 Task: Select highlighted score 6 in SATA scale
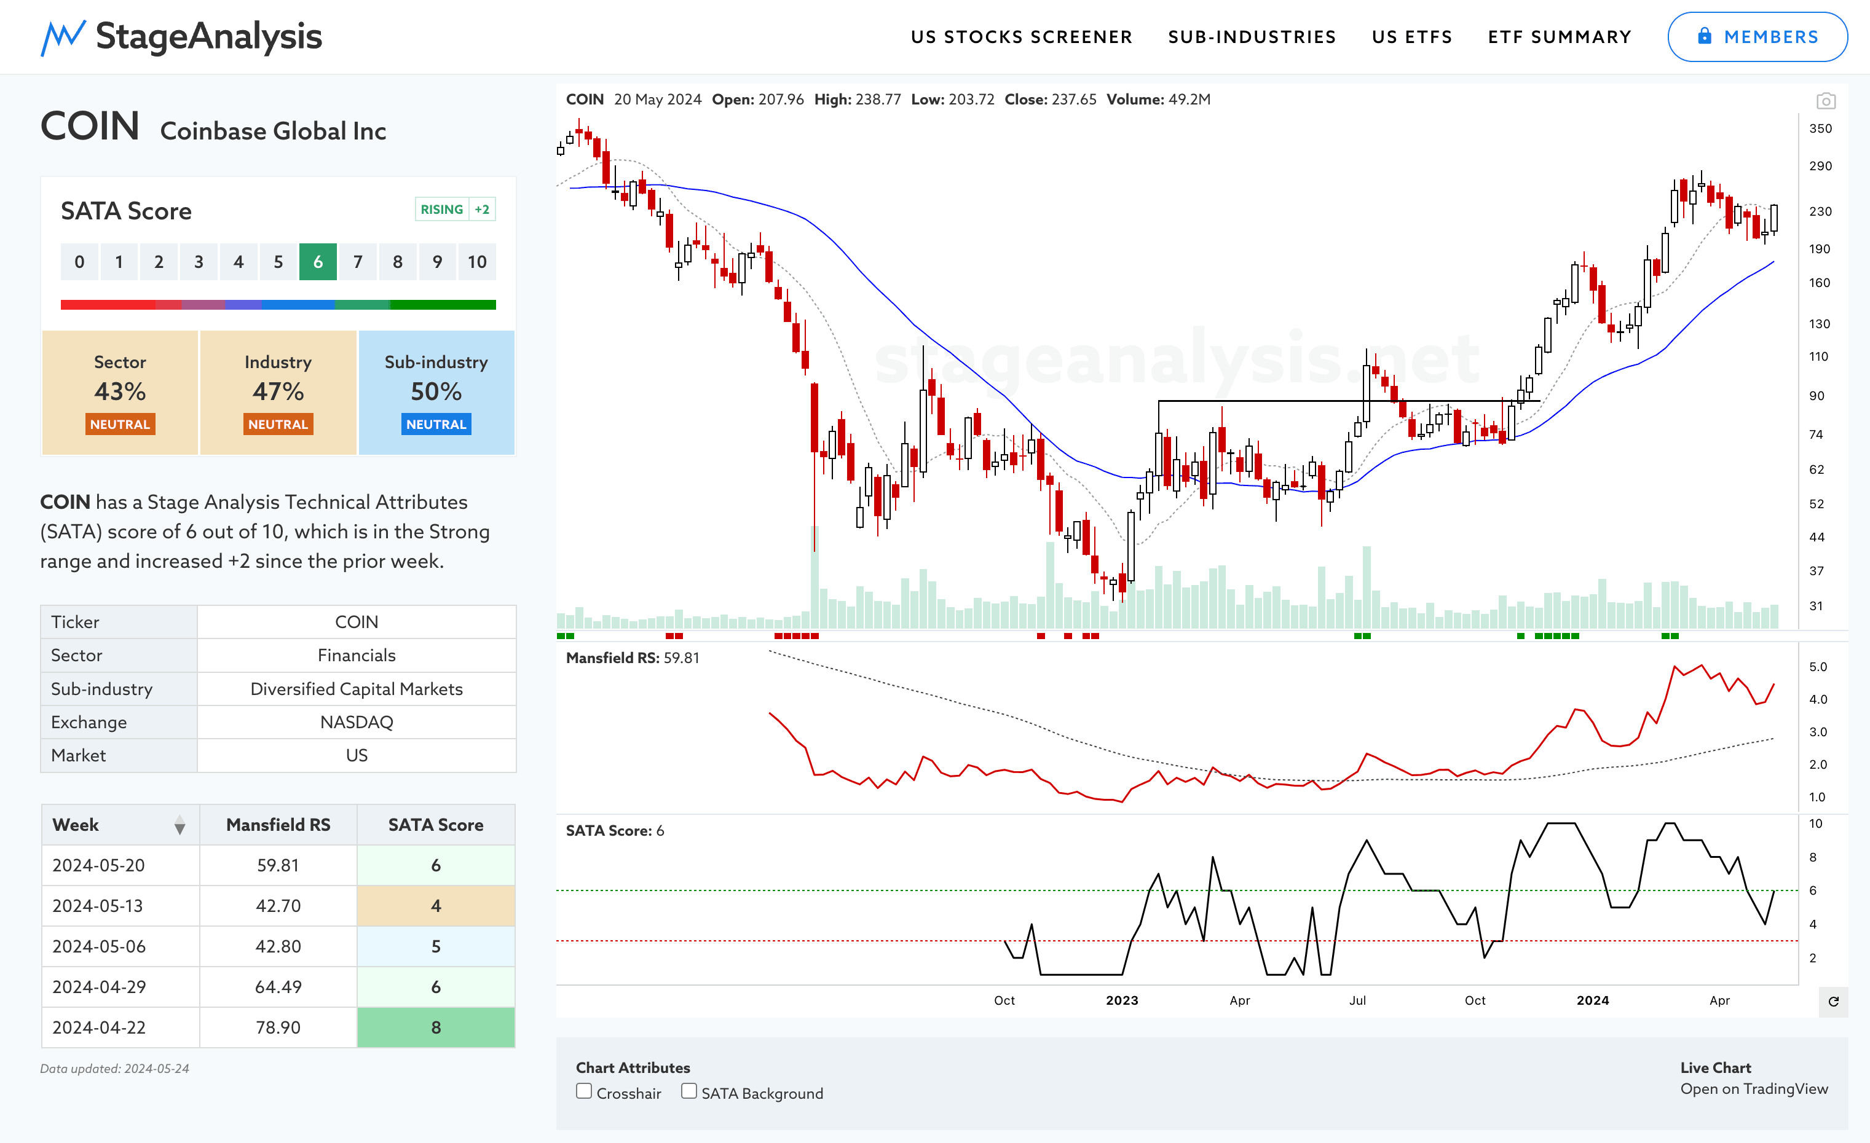pos(318,262)
